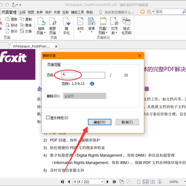This screenshot has height=186, width=186.
Task: Close the Whitepaper_FoxitPhan document tab
Action: click(56, 47)
